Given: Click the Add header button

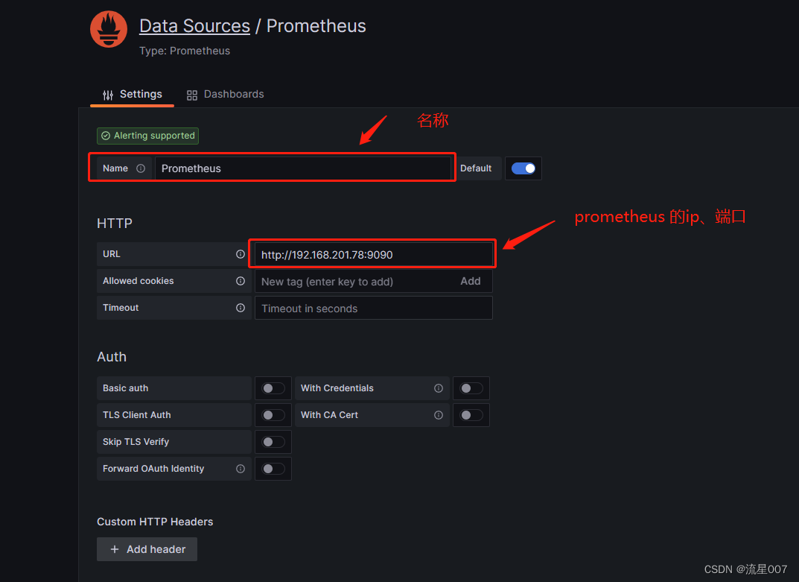Looking at the screenshot, I should pyautogui.click(x=147, y=549).
